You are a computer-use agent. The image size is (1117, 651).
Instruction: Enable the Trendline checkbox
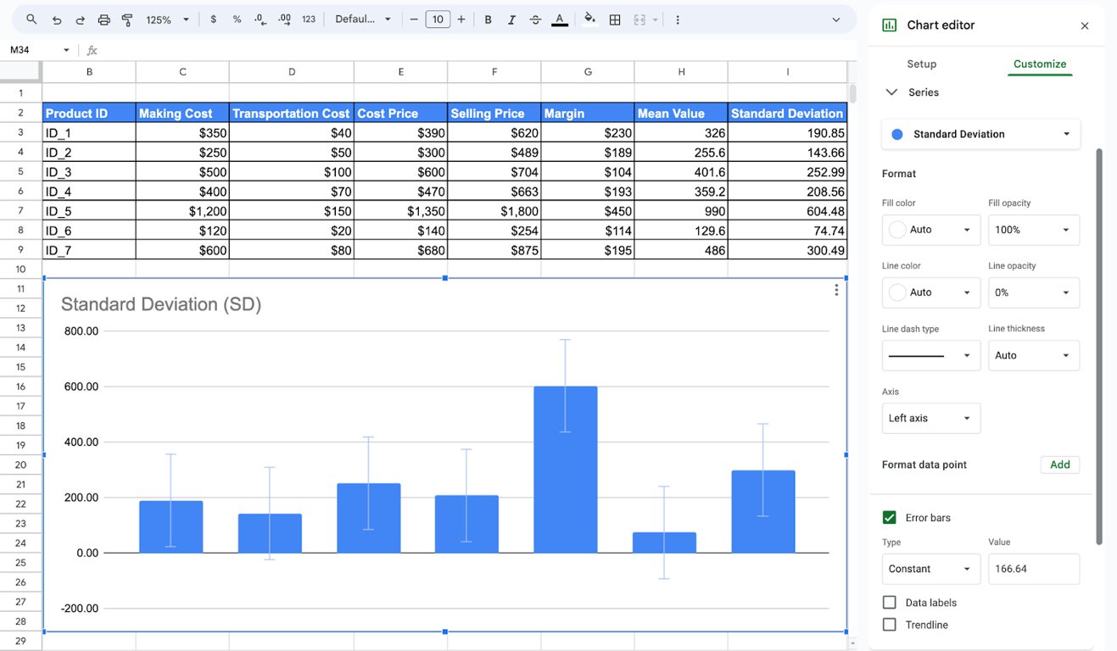click(x=889, y=625)
